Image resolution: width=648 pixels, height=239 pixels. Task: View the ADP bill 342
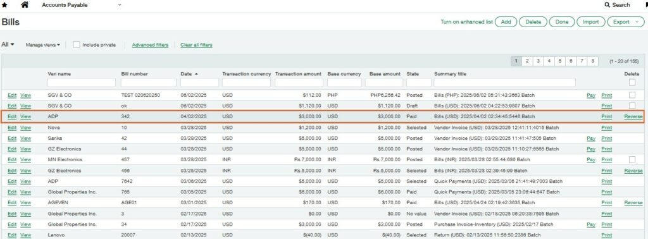point(25,117)
